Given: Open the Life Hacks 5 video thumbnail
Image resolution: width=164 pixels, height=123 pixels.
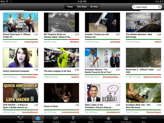Looking at the screenshot, I should point(20,93).
